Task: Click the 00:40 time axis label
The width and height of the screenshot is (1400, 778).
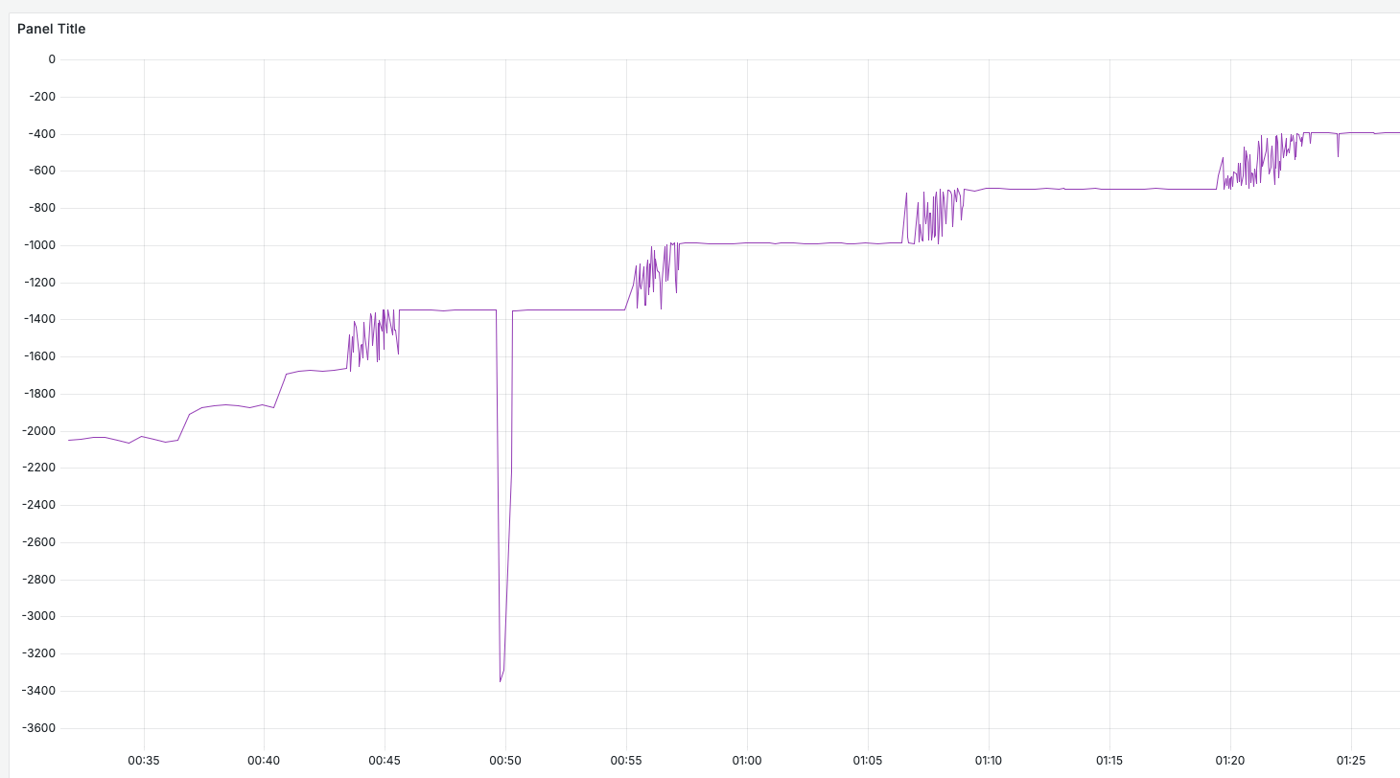Action: tap(264, 761)
